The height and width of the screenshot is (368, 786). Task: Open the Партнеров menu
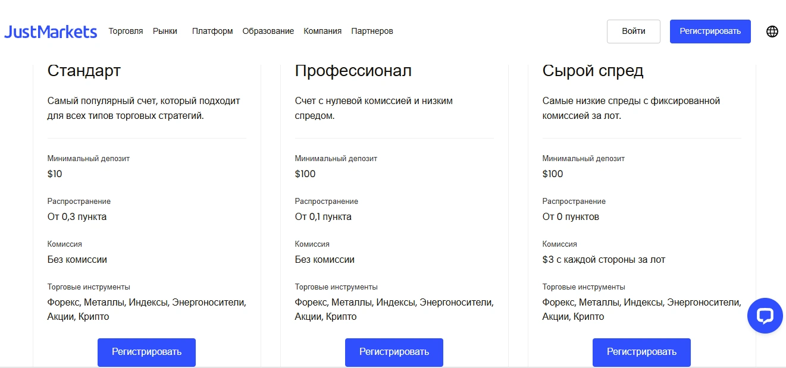click(x=372, y=31)
